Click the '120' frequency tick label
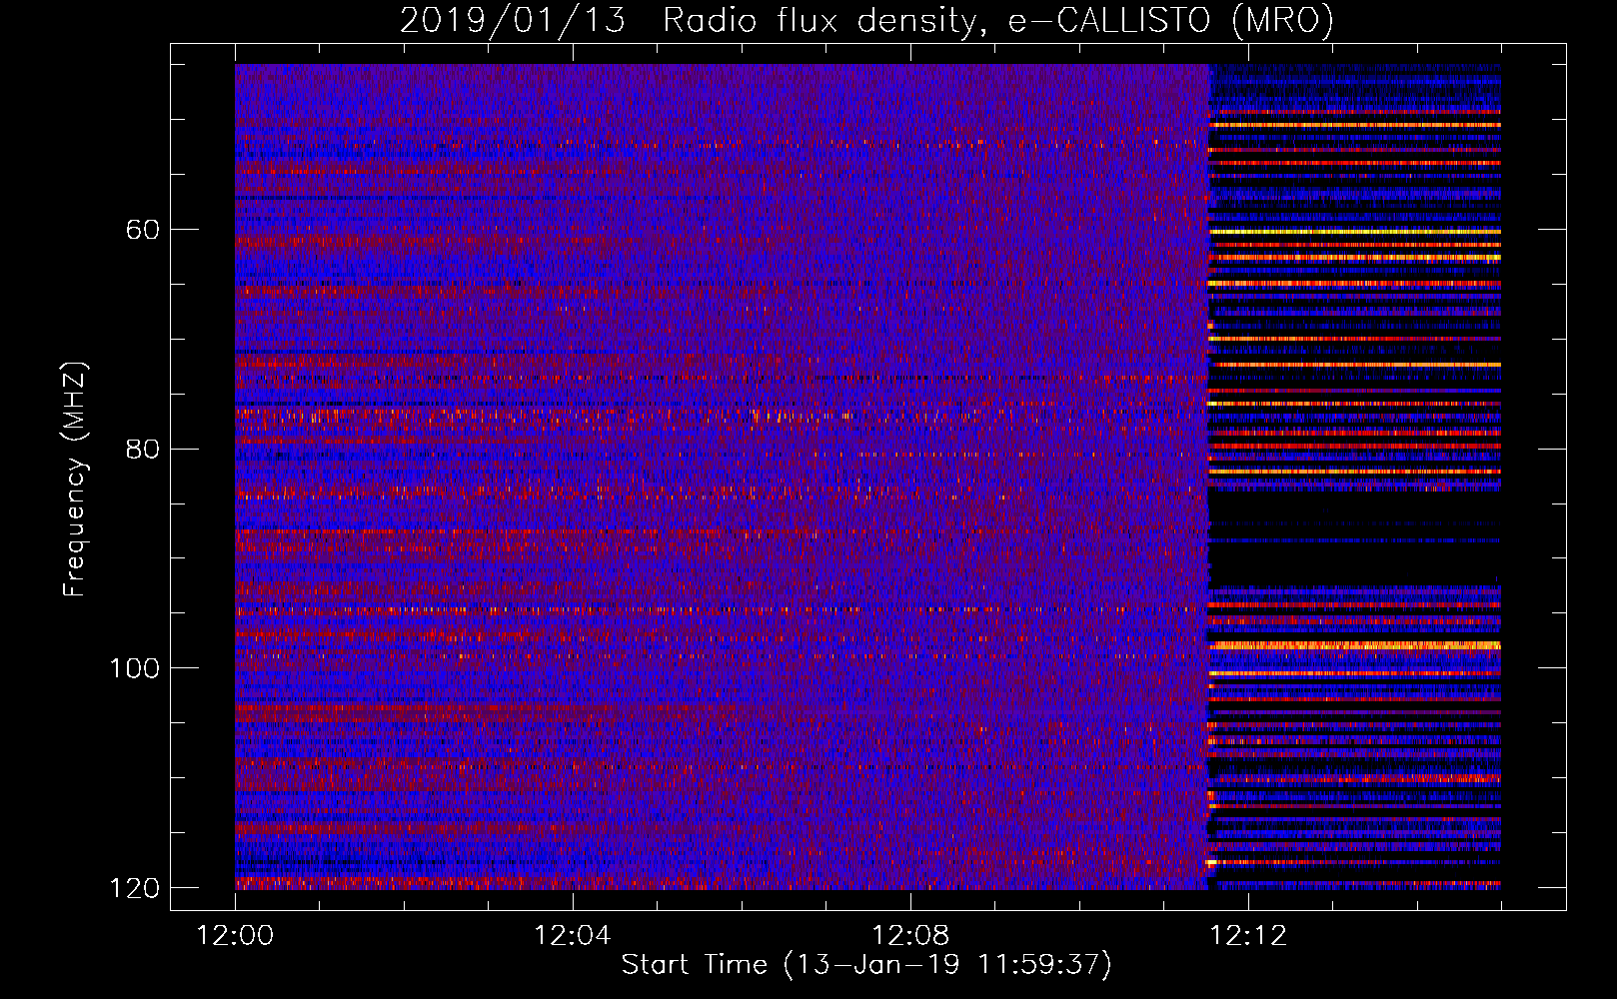Image resolution: width=1617 pixels, height=999 pixels. pyautogui.click(x=134, y=888)
